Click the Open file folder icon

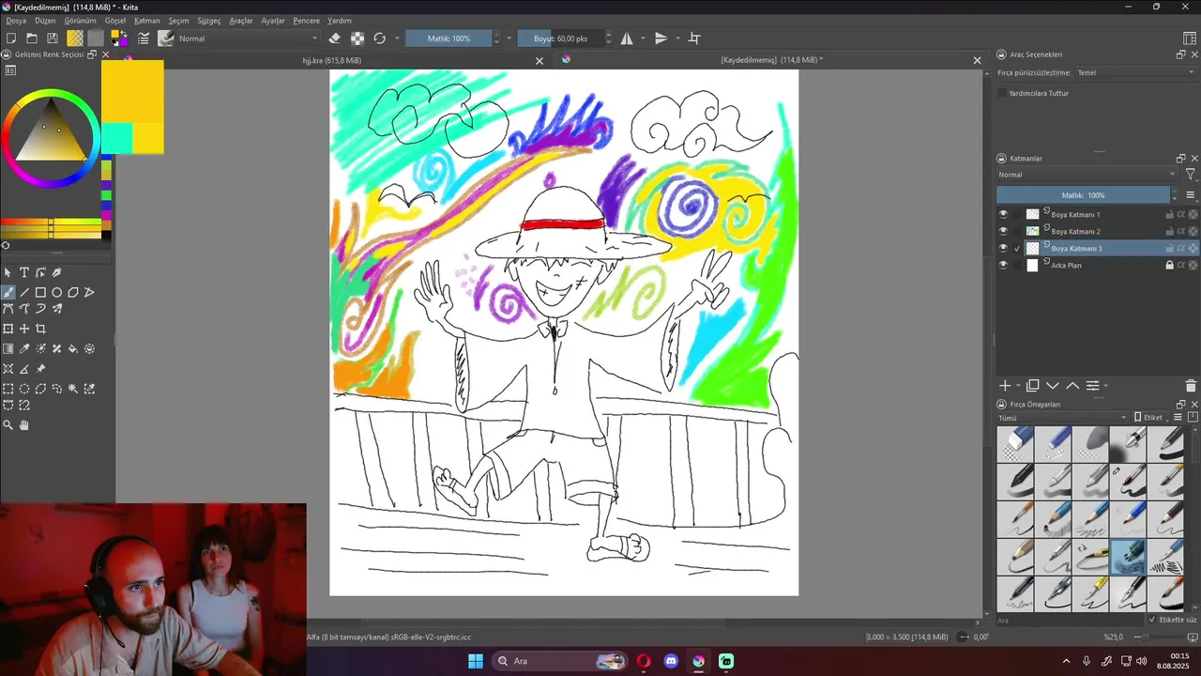(32, 38)
